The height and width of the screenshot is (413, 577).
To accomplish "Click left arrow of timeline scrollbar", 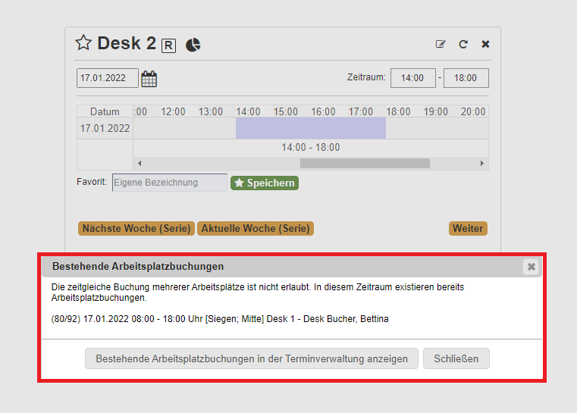I will 140,163.
